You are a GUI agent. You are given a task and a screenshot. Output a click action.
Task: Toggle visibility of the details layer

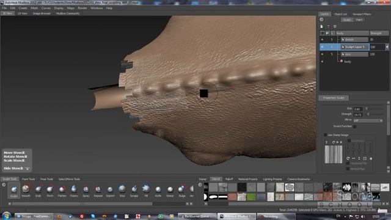click(x=322, y=40)
